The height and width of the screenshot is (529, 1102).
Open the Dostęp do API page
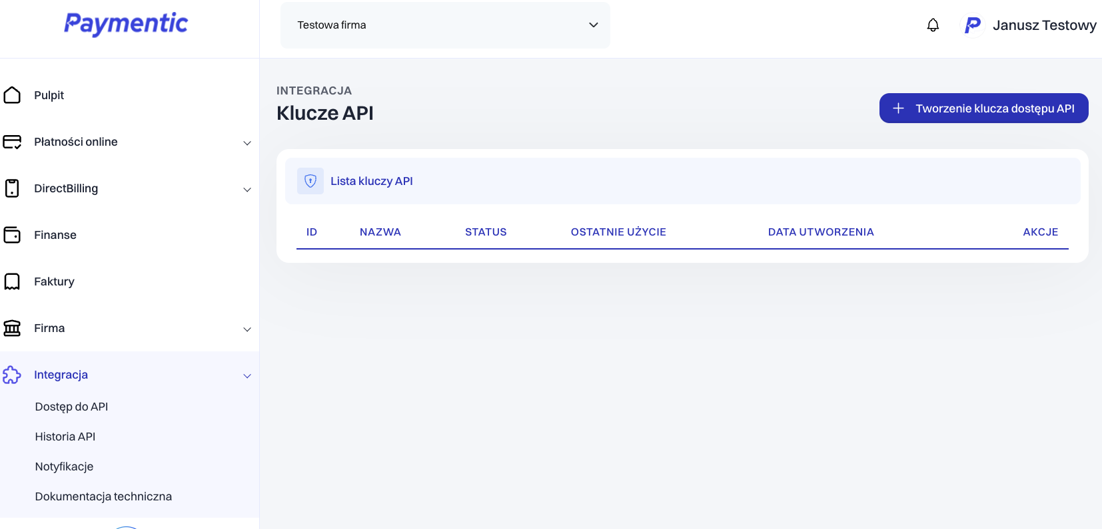coord(71,407)
